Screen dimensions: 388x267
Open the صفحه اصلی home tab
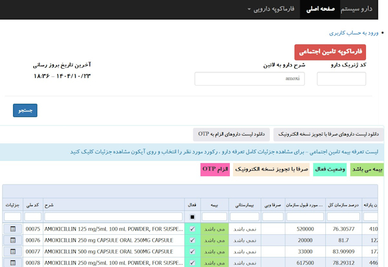pyautogui.click(x=322, y=10)
